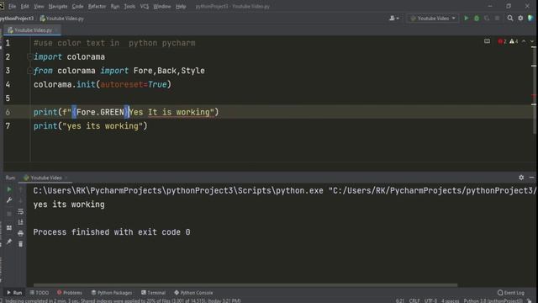Open the VCS menu
The width and height of the screenshot is (538, 303).
tap(145, 6)
